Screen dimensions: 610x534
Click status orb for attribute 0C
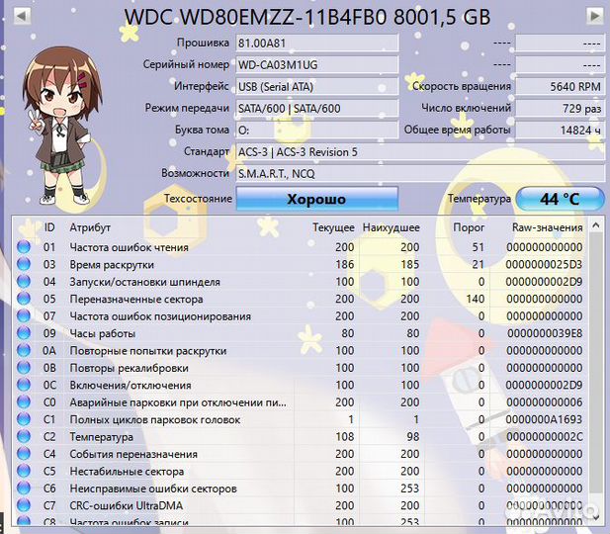tap(24, 385)
